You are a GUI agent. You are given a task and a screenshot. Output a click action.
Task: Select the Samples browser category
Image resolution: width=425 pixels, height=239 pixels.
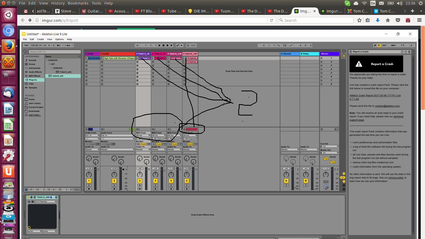33,88
